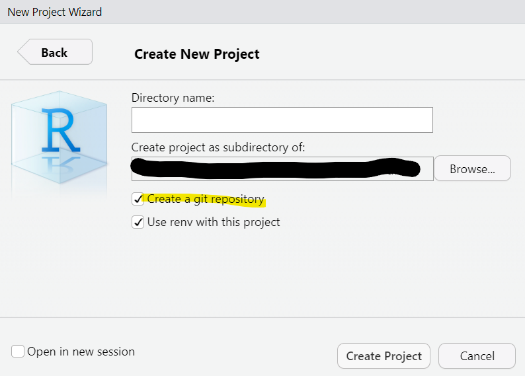Viewport: 525px width, 376px height.
Task: Dismiss the wizard with Cancel
Action: pos(477,356)
